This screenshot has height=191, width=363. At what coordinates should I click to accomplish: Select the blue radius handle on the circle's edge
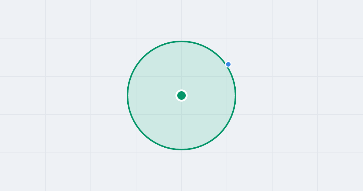(x=228, y=64)
